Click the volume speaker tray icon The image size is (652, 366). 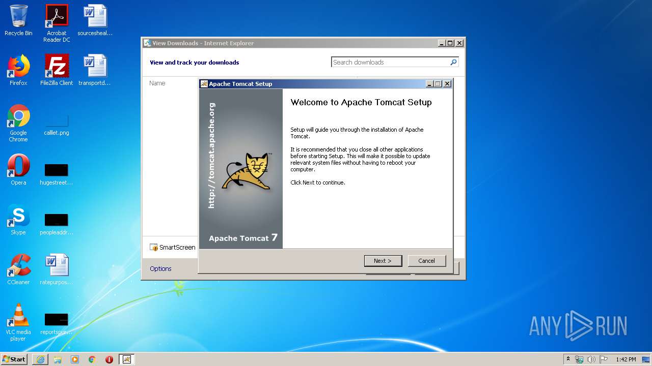[x=591, y=359]
